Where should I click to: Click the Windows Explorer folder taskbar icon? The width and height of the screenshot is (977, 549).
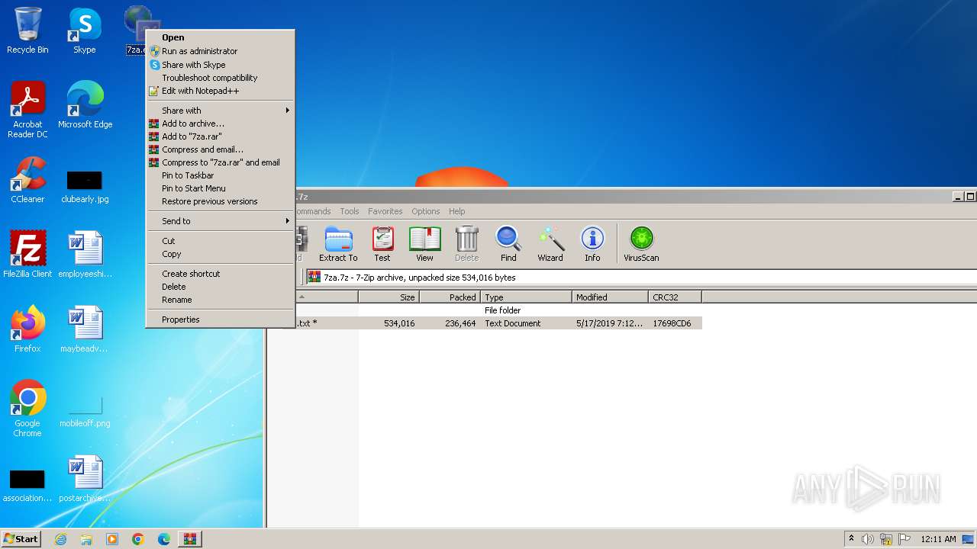[x=86, y=539]
